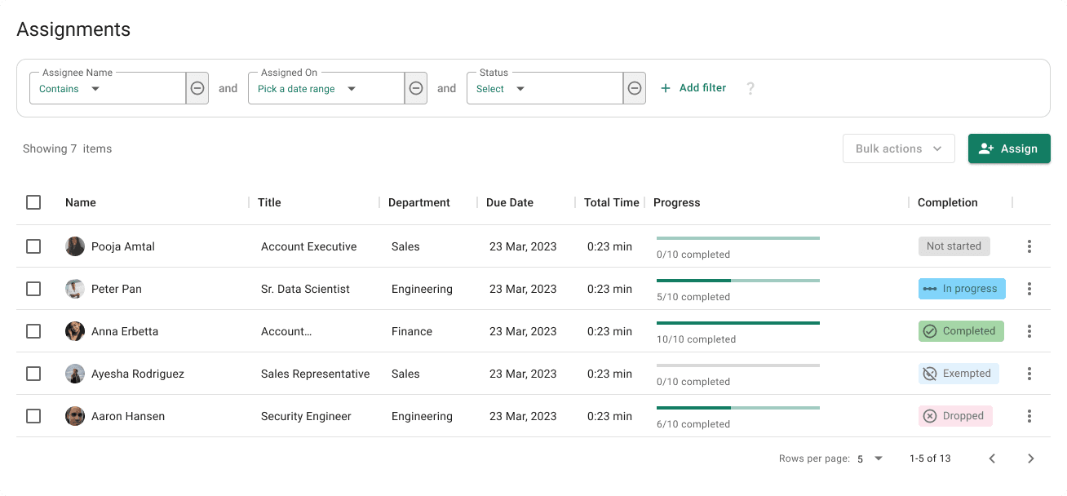Change rows per page value

pos(870,459)
